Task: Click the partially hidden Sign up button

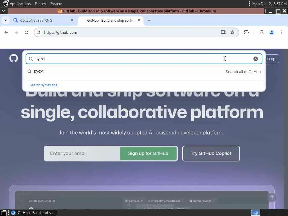Action: [272, 59]
